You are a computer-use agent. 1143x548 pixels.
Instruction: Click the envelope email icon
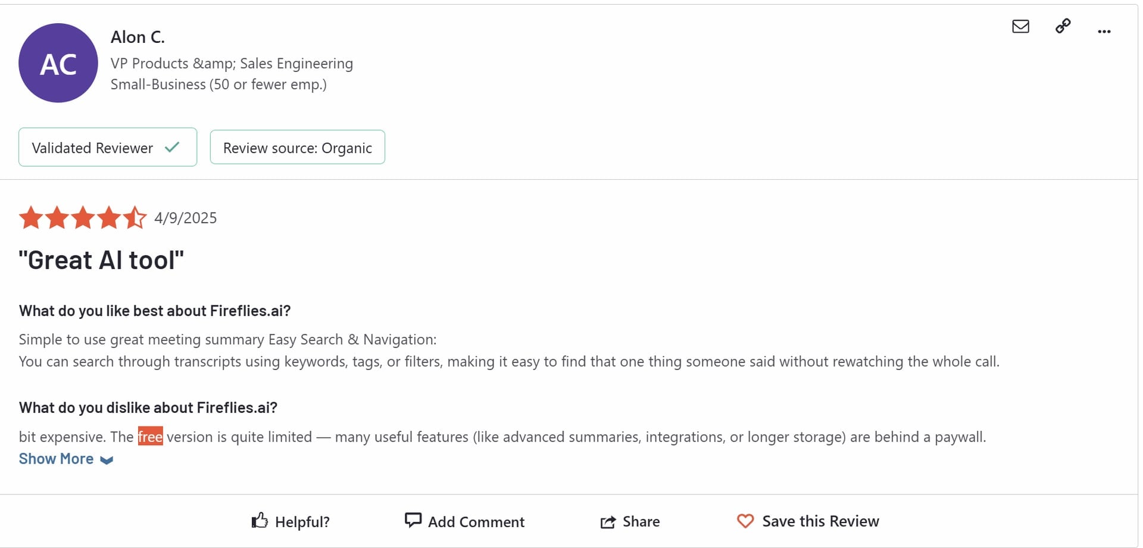pyautogui.click(x=1020, y=26)
